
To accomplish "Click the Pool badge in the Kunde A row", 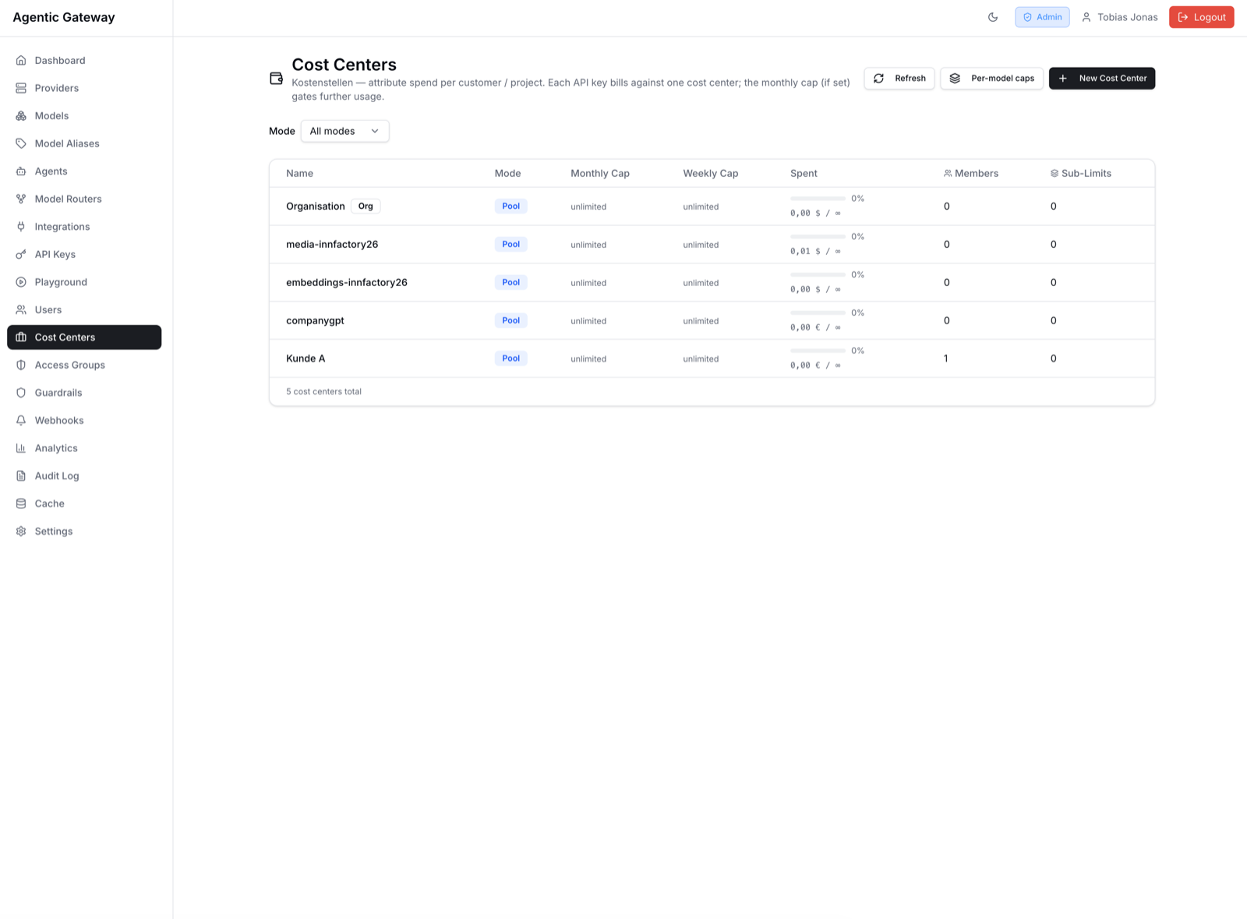I will point(510,359).
